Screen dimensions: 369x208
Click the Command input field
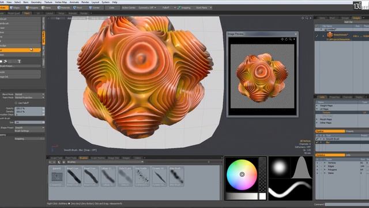tap(347, 205)
